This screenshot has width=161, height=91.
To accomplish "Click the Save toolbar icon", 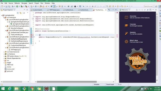I will point(7,6).
